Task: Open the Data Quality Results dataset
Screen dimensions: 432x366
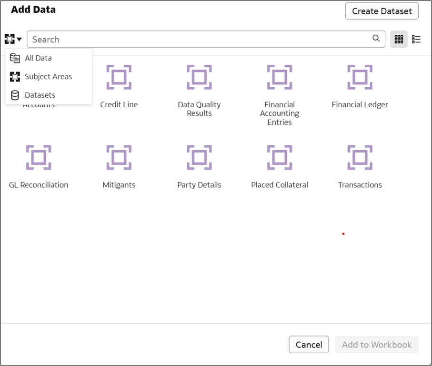Action: click(199, 77)
